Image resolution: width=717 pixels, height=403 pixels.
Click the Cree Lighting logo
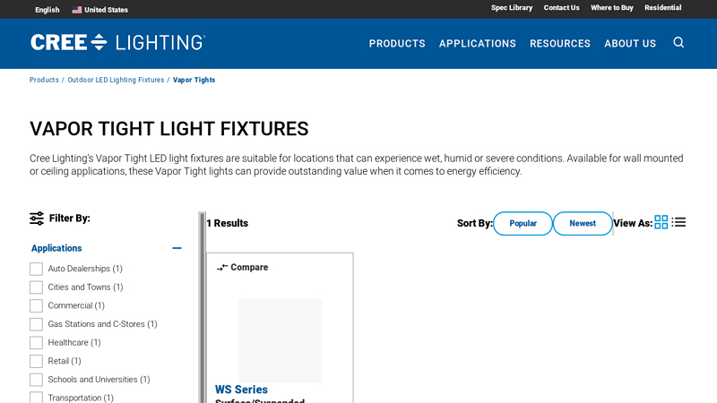[x=118, y=42]
